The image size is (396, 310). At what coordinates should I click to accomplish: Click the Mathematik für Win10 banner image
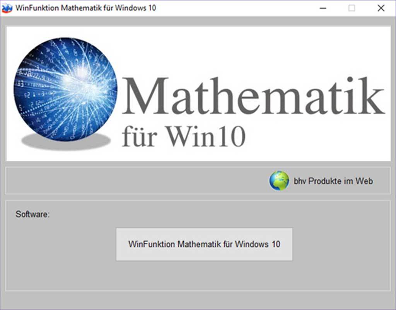click(198, 94)
